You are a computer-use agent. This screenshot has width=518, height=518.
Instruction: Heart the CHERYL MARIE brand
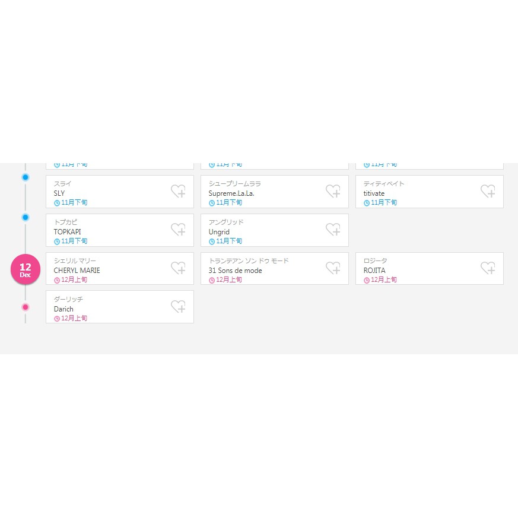[178, 268]
